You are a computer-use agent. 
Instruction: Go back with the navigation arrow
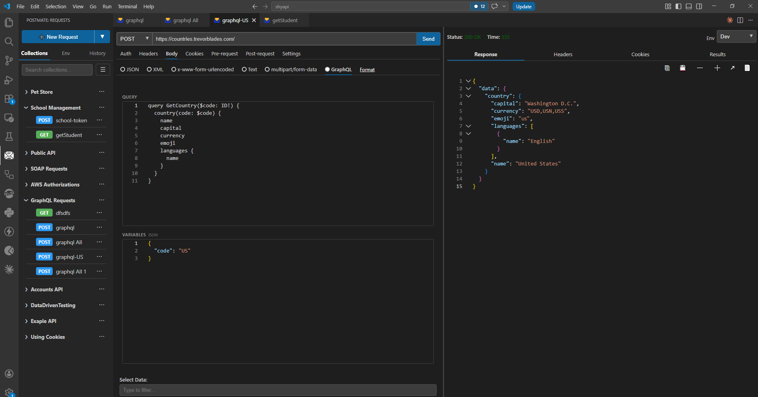pyautogui.click(x=255, y=6)
